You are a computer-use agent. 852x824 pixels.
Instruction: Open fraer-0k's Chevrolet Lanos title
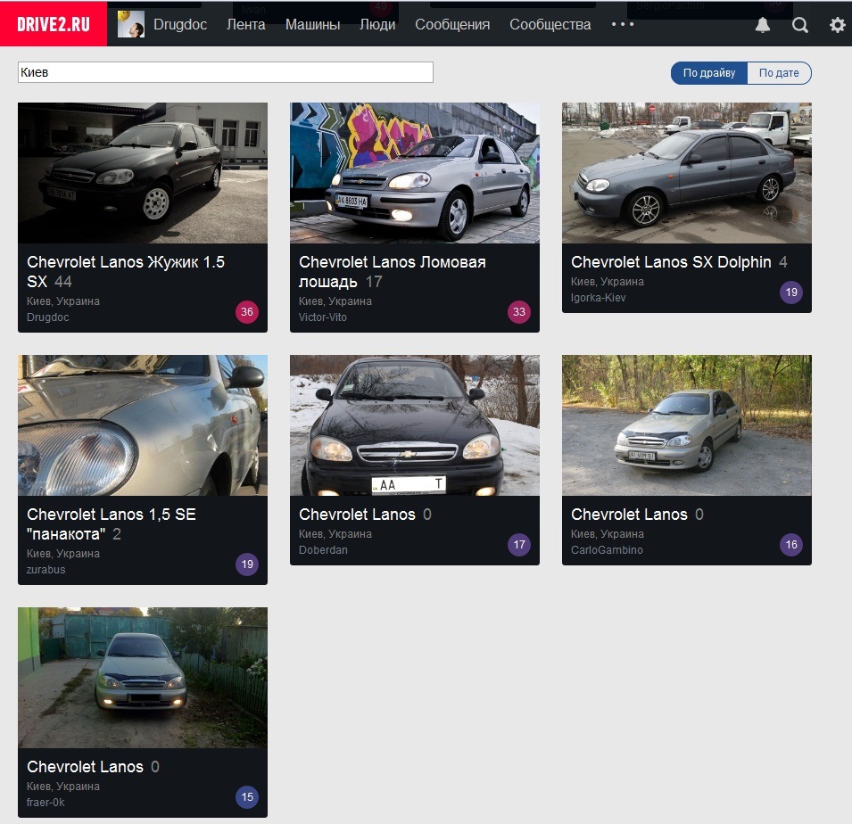pos(86,766)
